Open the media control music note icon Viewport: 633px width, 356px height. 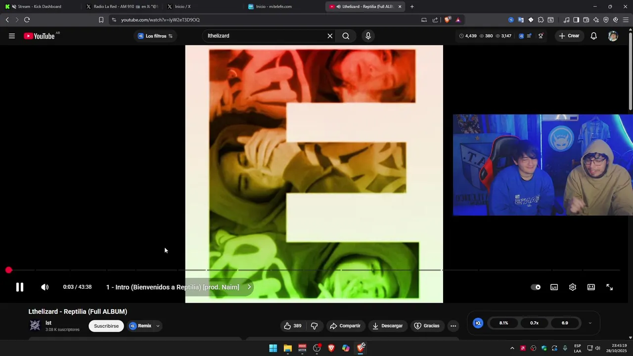click(566, 20)
